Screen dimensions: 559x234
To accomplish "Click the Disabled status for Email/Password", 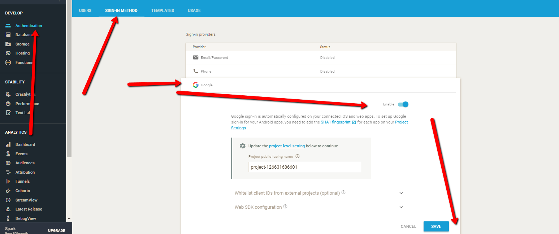I will pos(327,58).
